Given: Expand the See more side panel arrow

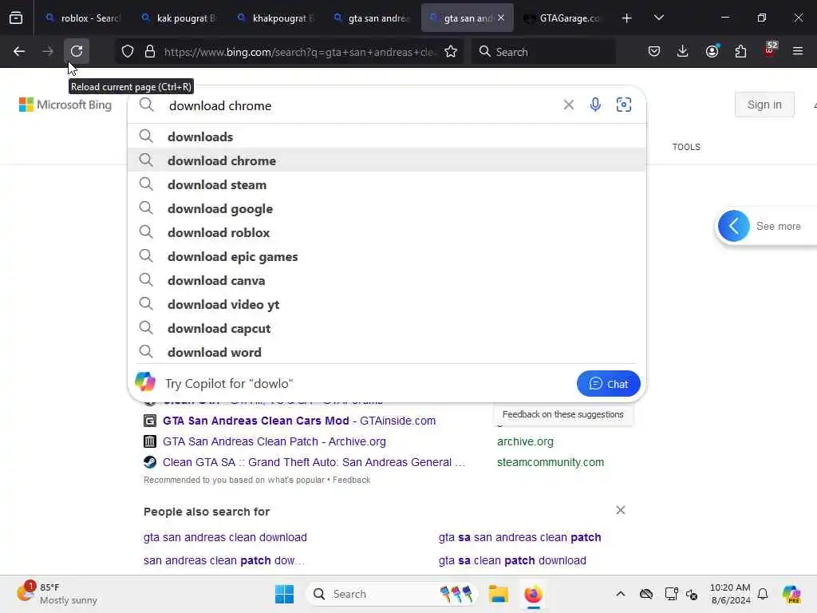Looking at the screenshot, I should click(734, 226).
